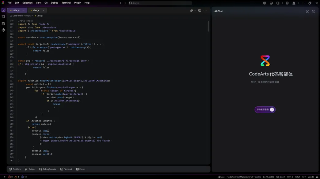Click the search box in the title bar
Screen dimensions: 320x179
160,3
